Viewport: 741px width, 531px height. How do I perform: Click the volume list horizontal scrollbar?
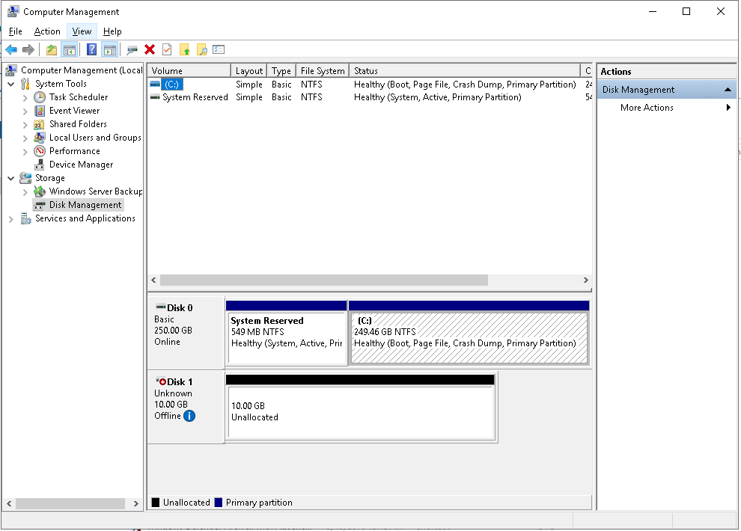(x=323, y=280)
